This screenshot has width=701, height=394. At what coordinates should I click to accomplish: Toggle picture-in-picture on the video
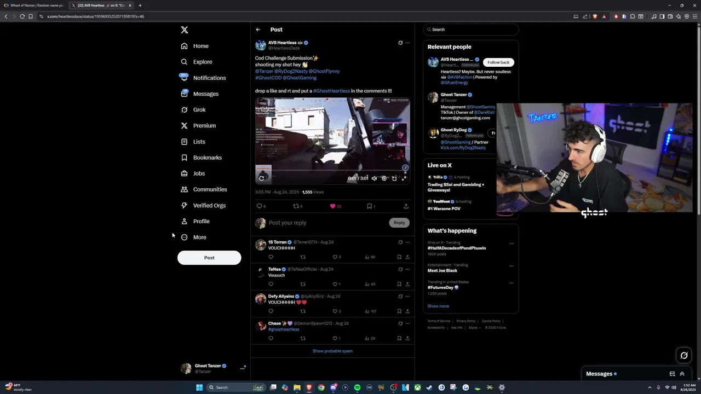[394, 178]
